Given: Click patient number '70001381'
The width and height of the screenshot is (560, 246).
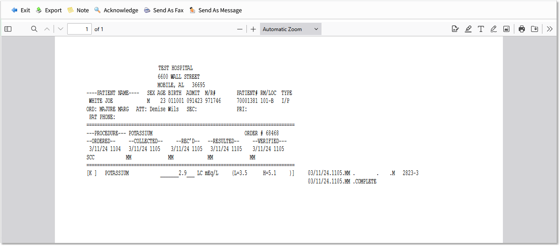Looking at the screenshot, I should pyautogui.click(x=247, y=101).
